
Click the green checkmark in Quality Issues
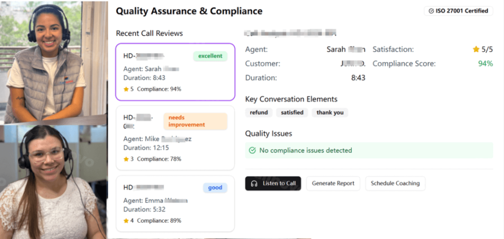252,150
